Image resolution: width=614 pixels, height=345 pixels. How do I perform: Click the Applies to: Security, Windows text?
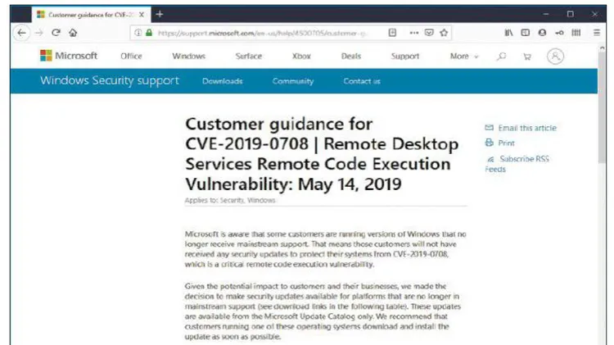pos(230,200)
